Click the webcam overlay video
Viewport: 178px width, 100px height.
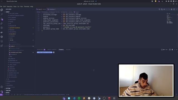tap(146, 81)
